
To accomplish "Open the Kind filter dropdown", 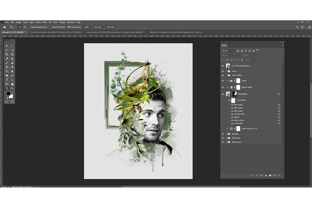I will pos(228,51).
